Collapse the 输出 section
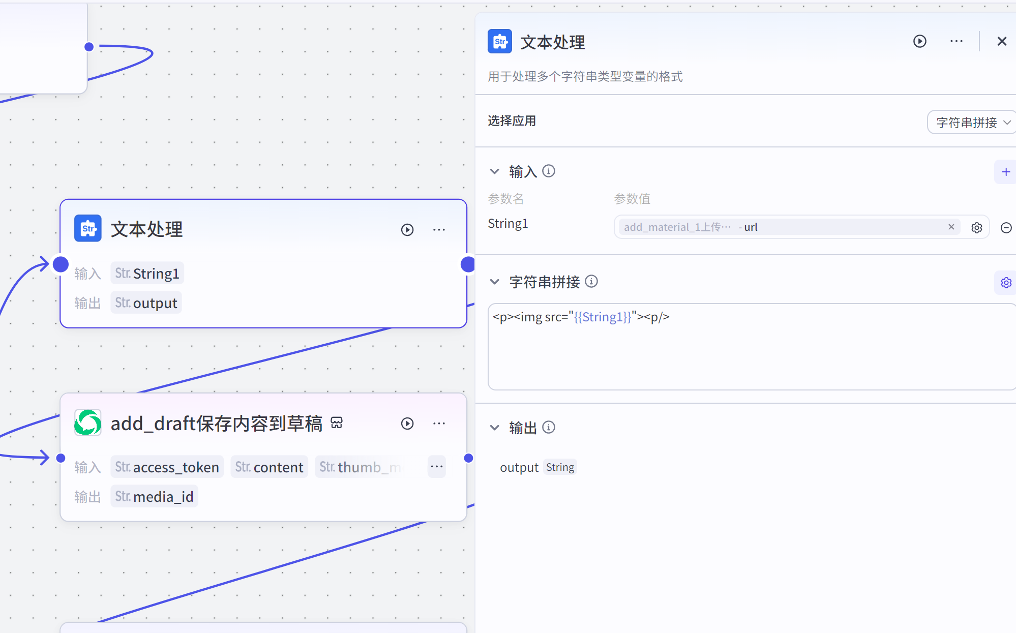 [494, 428]
